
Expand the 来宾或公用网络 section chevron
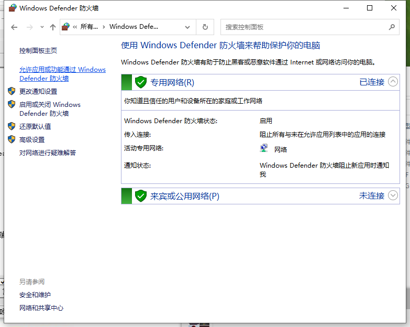[x=393, y=195]
